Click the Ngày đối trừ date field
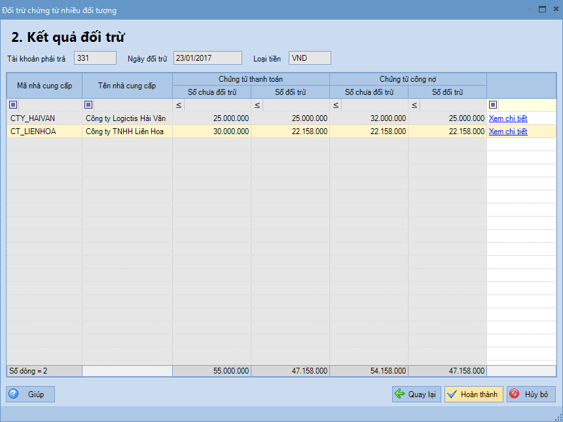Image resolution: width=563 pixels, height=422 pixels. pyautogui.click(x=208, y=58)
